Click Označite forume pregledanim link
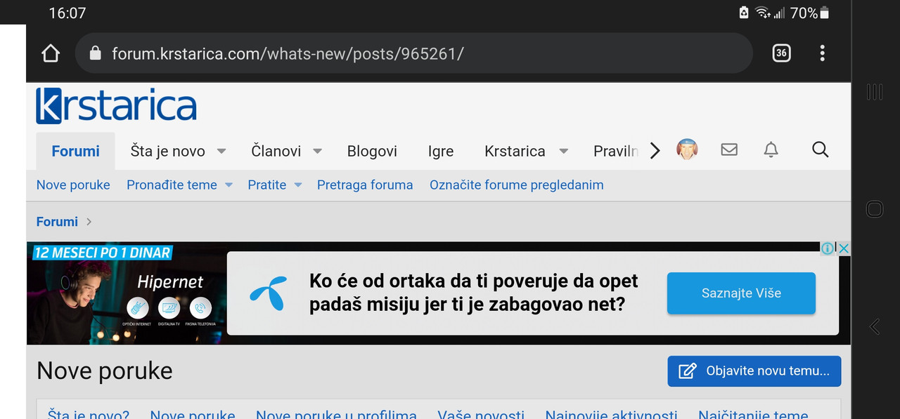Viewport: 900px width, 419px height. pyautogui.click(x=517, y=185)
